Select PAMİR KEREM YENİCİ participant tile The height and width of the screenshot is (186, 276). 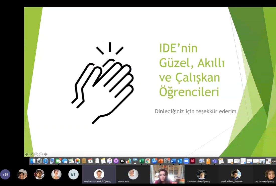click(x=99, y=174)
